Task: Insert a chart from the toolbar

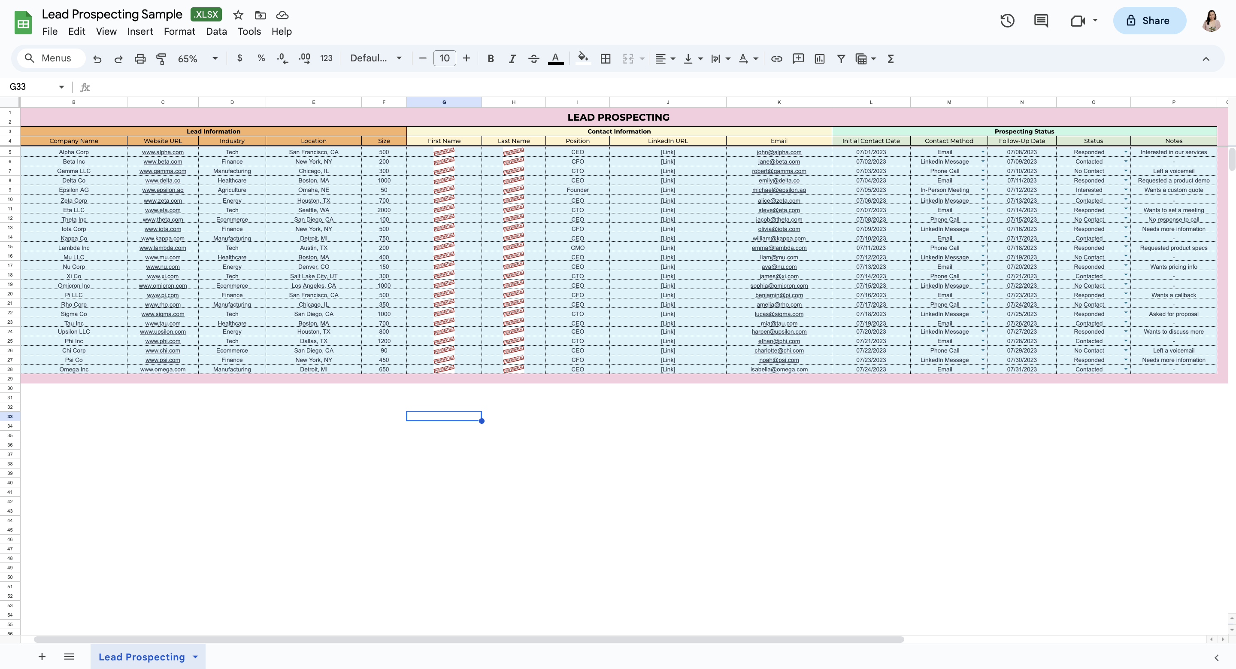Action: coord(820,58)
